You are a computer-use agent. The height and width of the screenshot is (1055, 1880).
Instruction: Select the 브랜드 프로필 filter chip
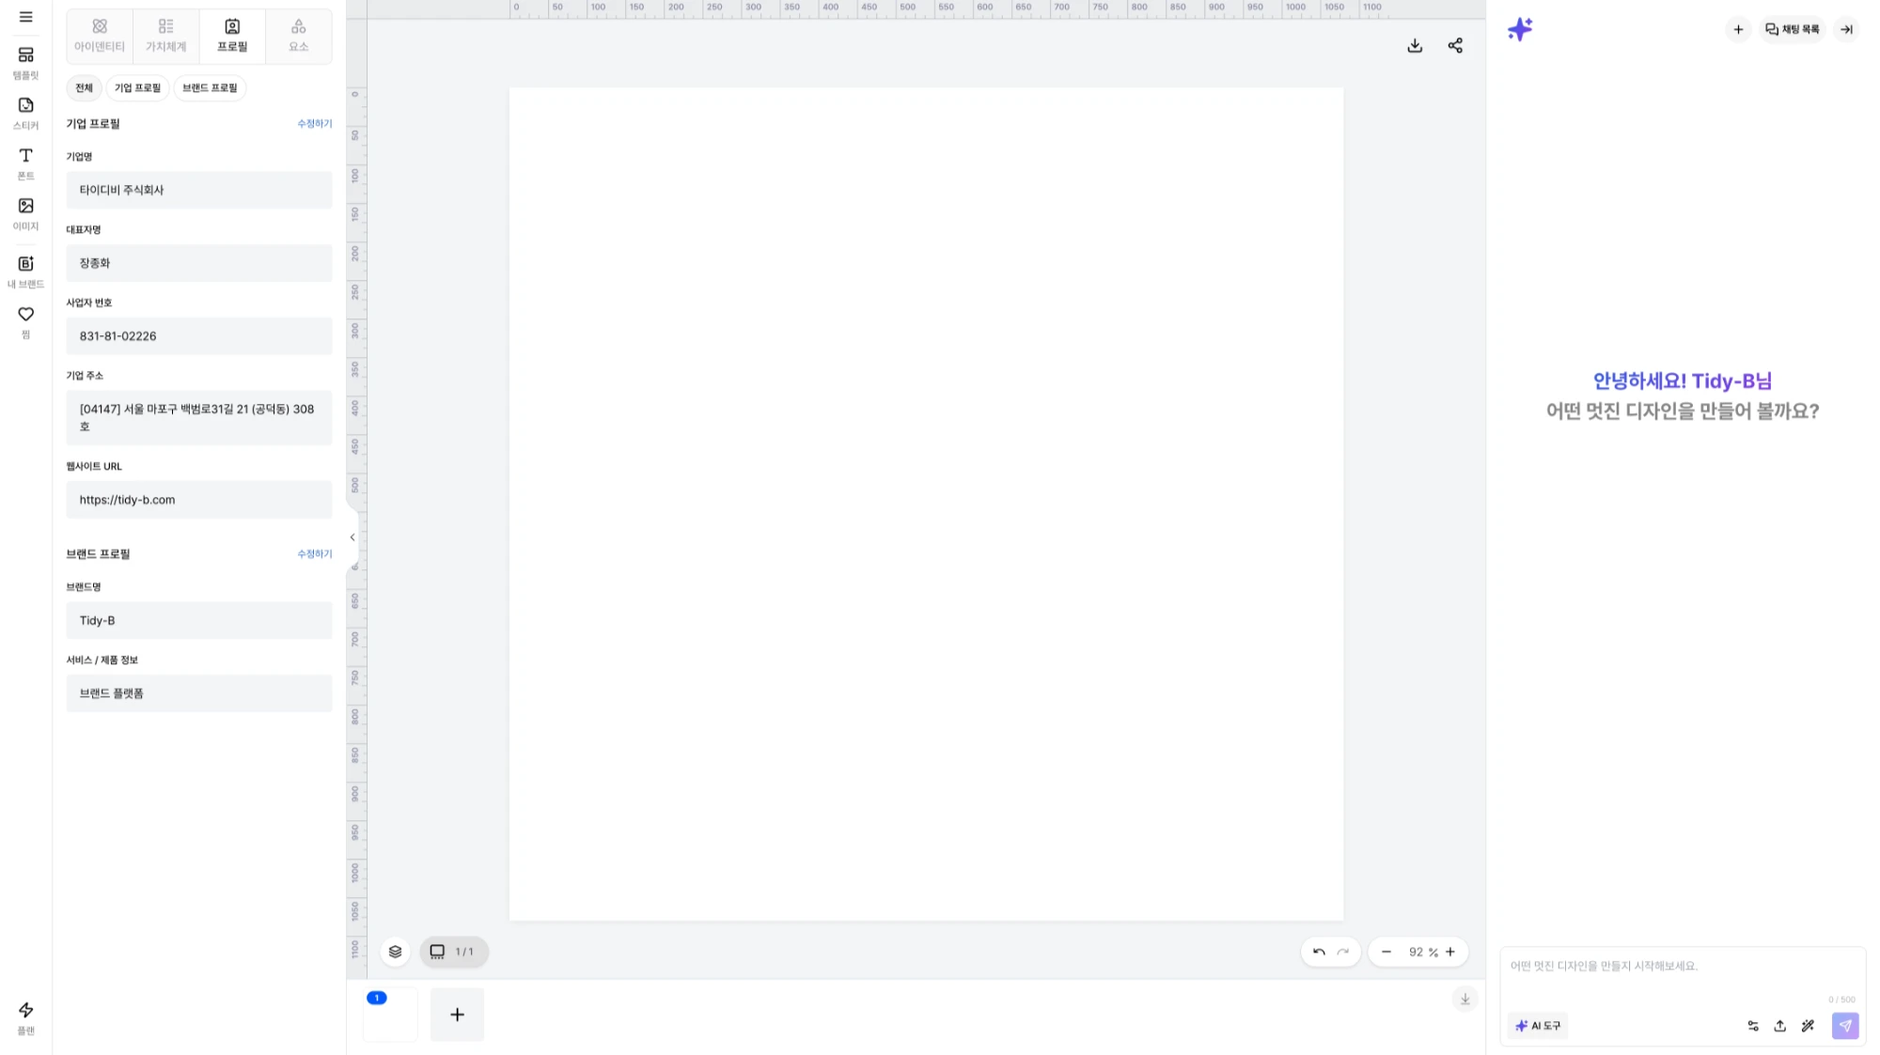(210, 87)
